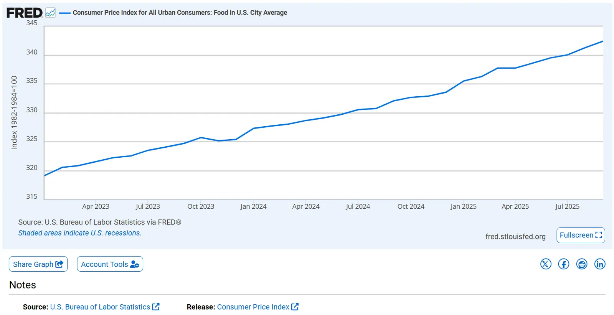Click external-link icon after Consumer Price Index release
Image resolution: width=614 pixels, height=315 pixels.
(x=295, y=307)
